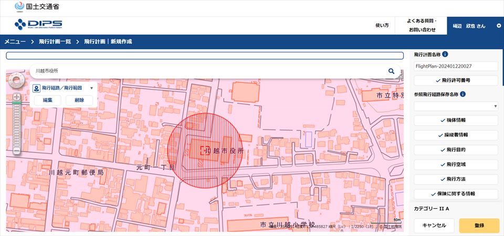
Task: Open the 参照飛行経路保存名称 combo box
Action: (x=456, y=106)
